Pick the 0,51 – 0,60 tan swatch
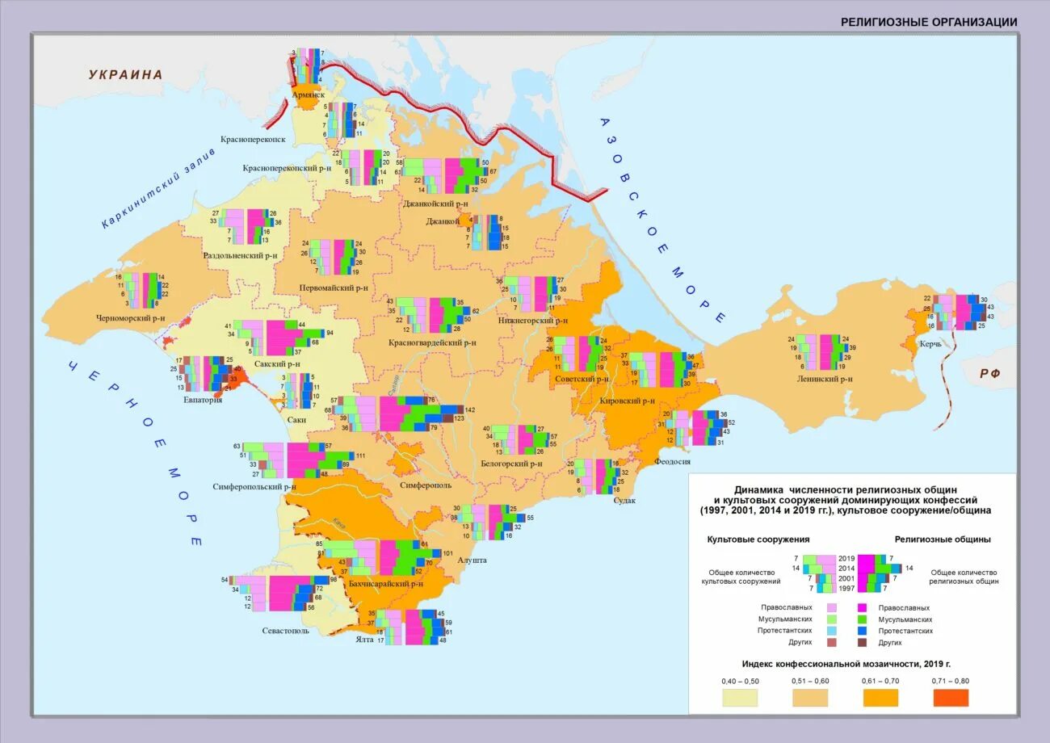 [x=809, y=699]
